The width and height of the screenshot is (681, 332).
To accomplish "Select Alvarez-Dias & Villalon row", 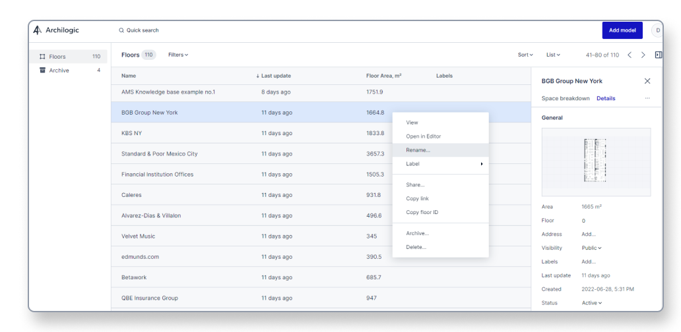I will [x=321, y=215].
